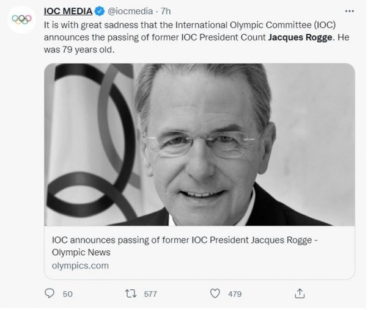The height and width of the screenshot is (310, 373).
Task: Open the tweet's three-dot more menu
Action: pos(349,11)
